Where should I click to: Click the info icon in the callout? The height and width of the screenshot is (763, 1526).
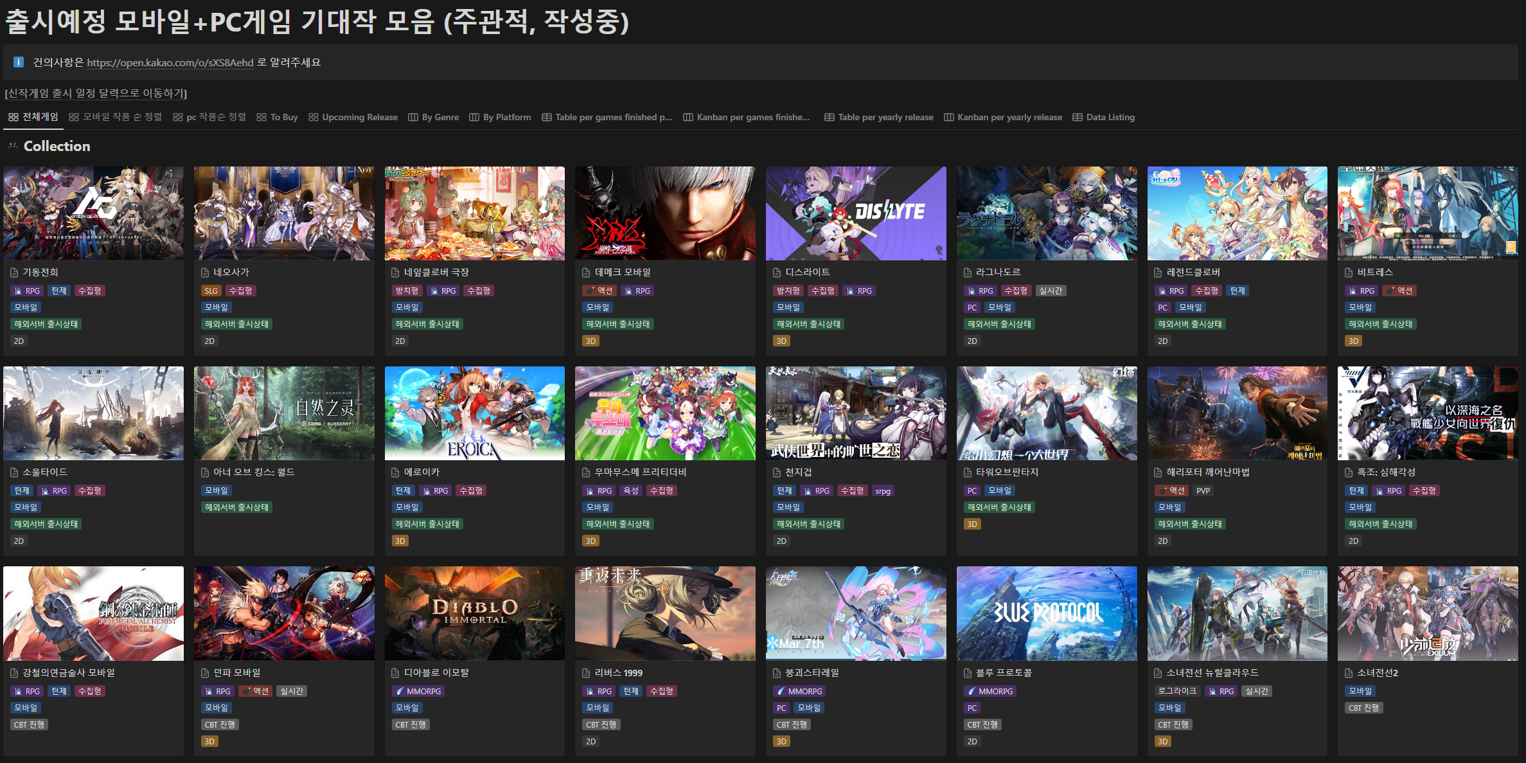point(19,62)
